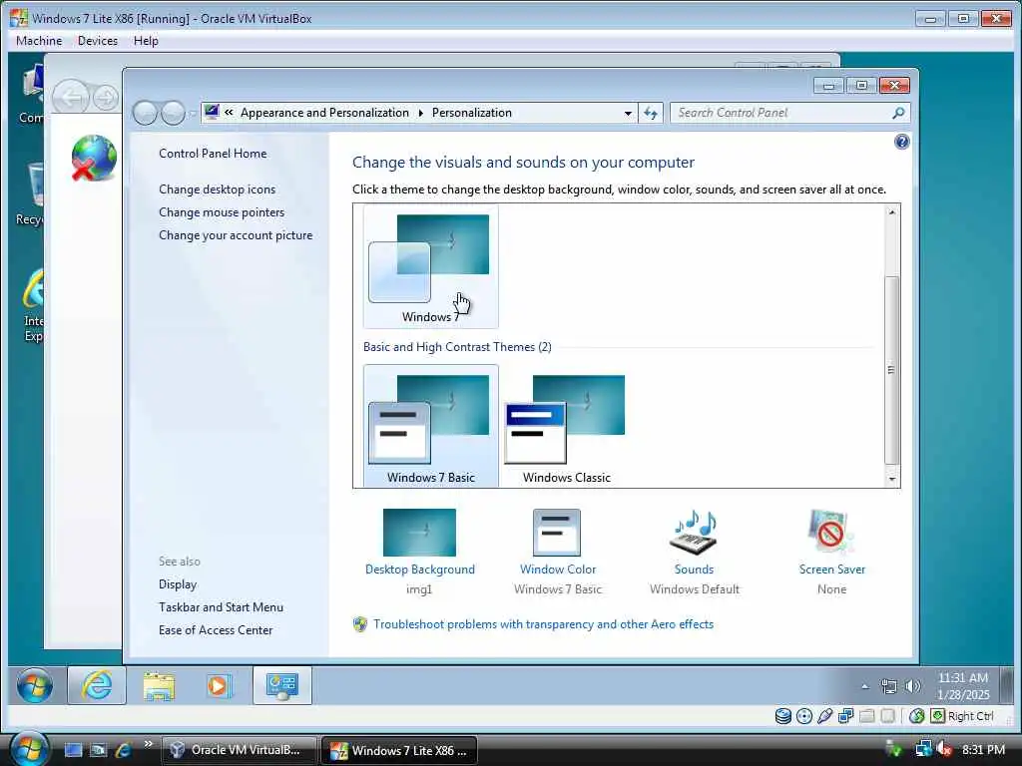
Task: Click the shield icon beside Troubleshoot link
Action: [359, 624]
